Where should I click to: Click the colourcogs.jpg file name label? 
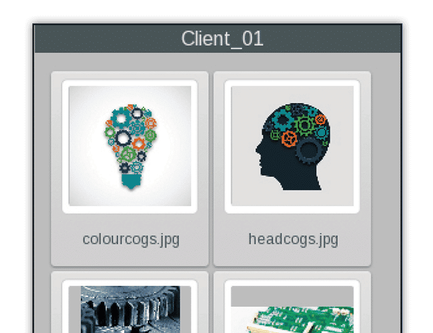(131, 240)
